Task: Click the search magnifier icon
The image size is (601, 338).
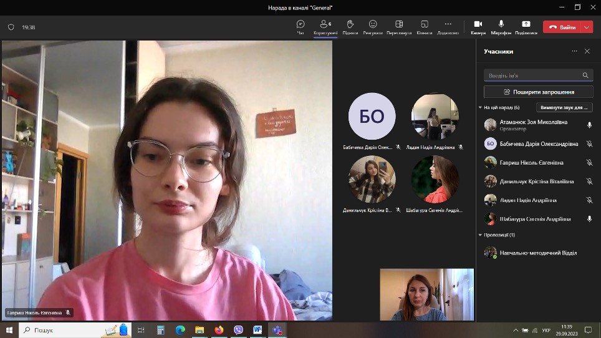Action: click(585, 75)
